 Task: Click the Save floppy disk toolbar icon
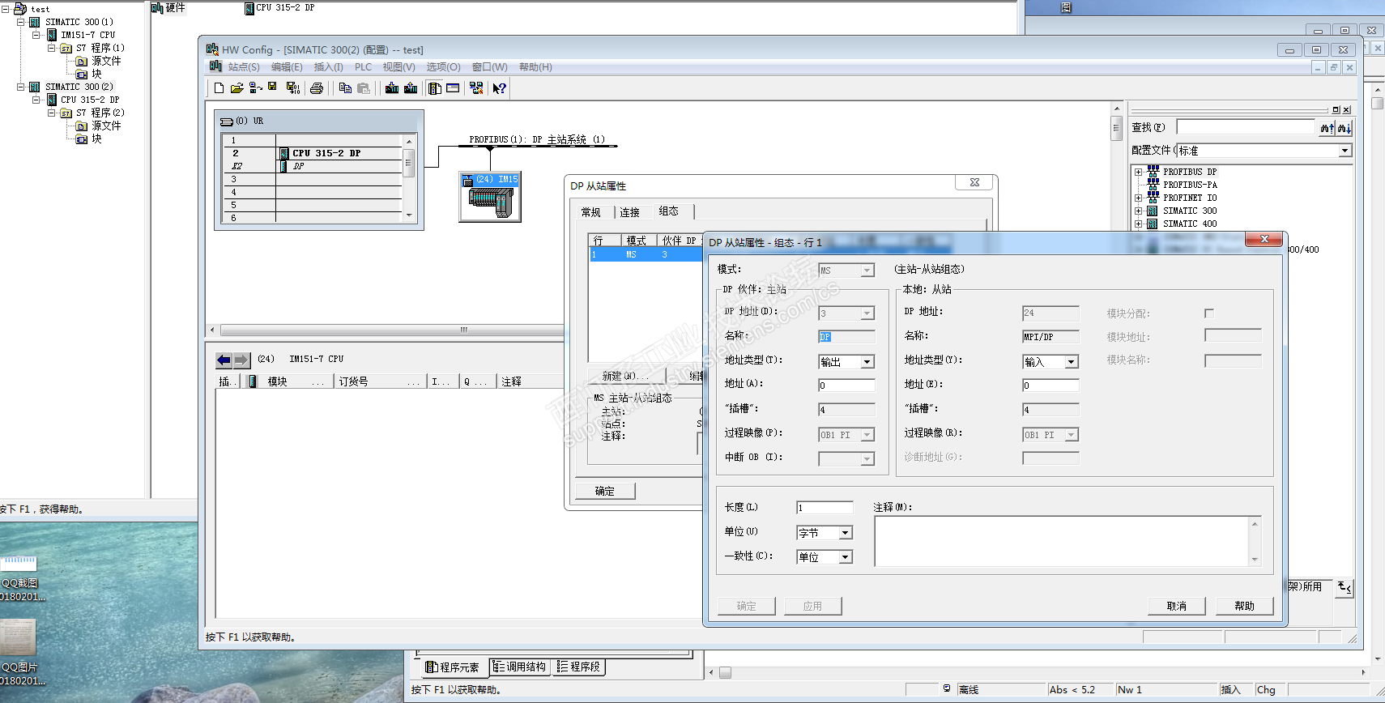point(272,87)
